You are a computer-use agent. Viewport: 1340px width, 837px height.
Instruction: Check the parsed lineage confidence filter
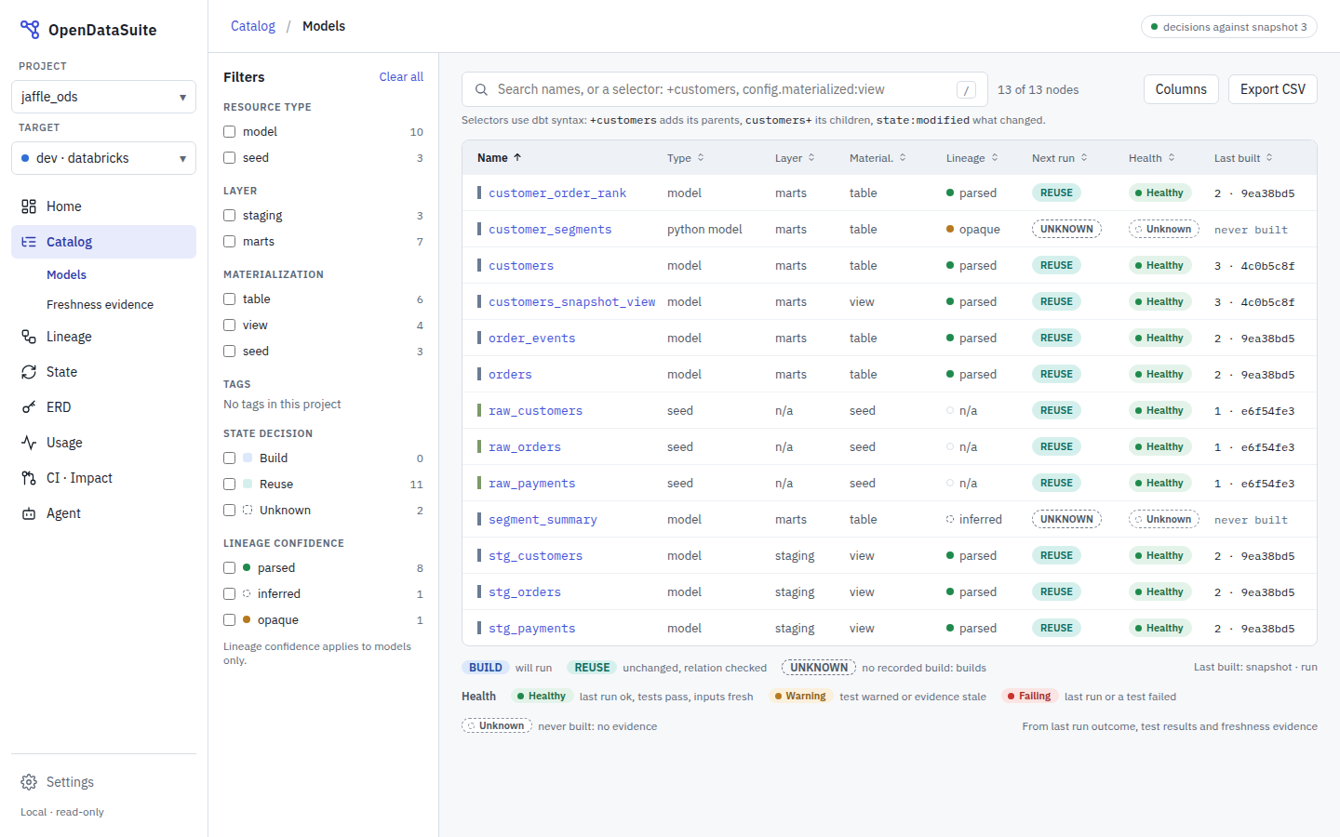point(229,568)
